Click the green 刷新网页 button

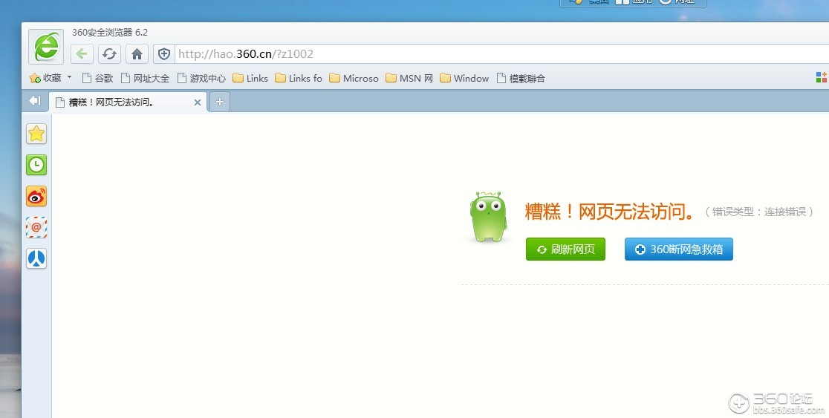tap(565, 249)
